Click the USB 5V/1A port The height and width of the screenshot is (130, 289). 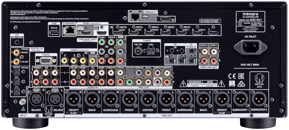(x=55, y=32)
